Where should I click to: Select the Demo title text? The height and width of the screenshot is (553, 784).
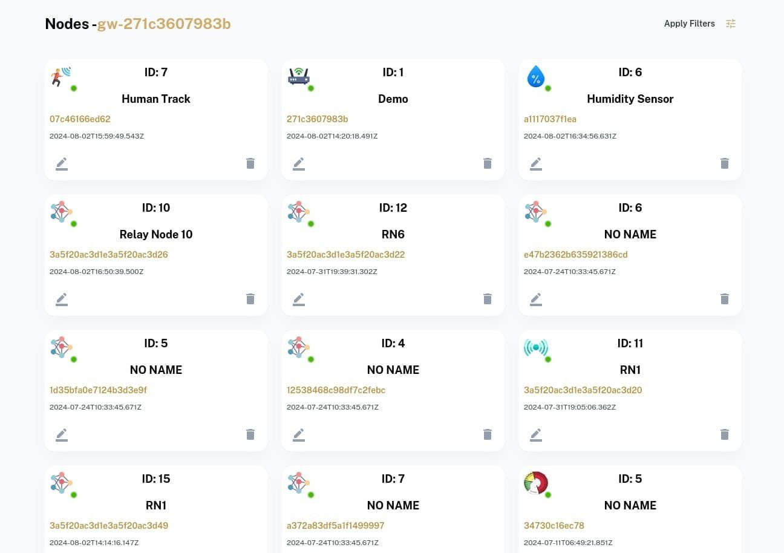pyautogui.click(x=393, y=99)
